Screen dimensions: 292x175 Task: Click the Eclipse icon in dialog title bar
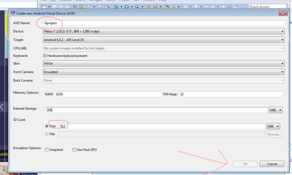click(13, 13)
